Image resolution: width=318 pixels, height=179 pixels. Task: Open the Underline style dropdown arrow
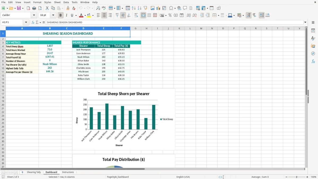tap(76, 15)
